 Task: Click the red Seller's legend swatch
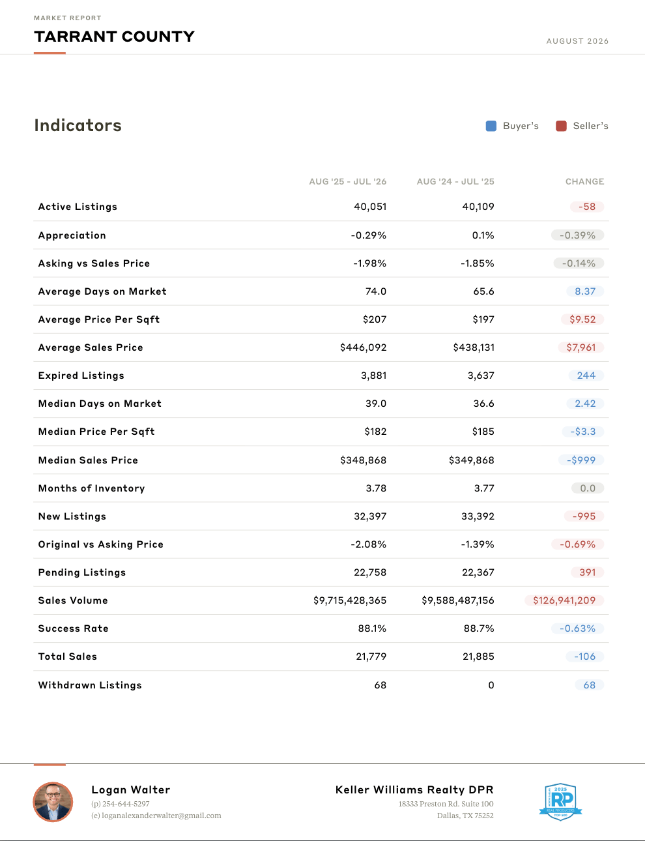coord(561,126)
